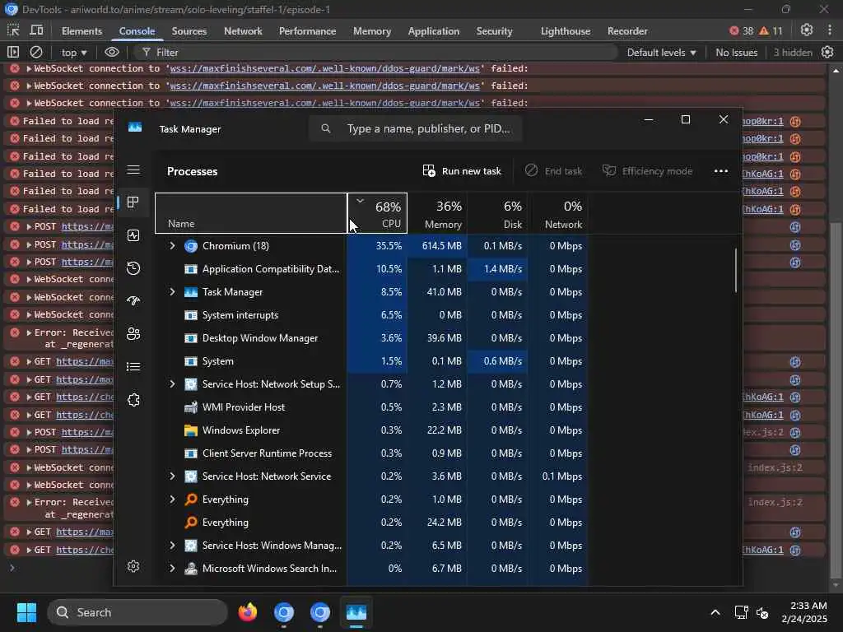Sort by Name column header

[251, 213]
